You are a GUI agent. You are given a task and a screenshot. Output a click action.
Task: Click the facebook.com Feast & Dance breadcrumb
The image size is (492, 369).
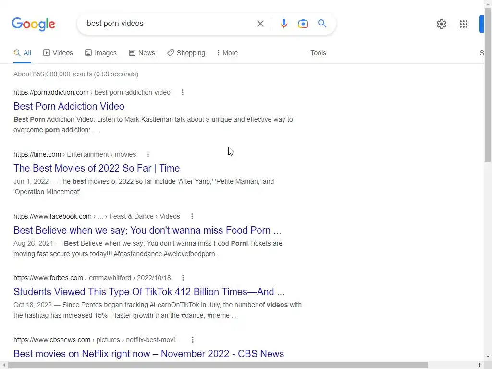97,216
